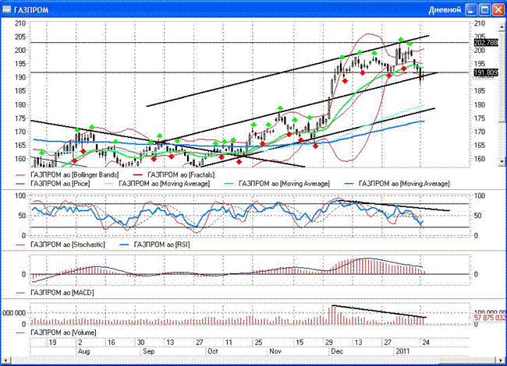Click the 2011 year label on time axis

403,351
